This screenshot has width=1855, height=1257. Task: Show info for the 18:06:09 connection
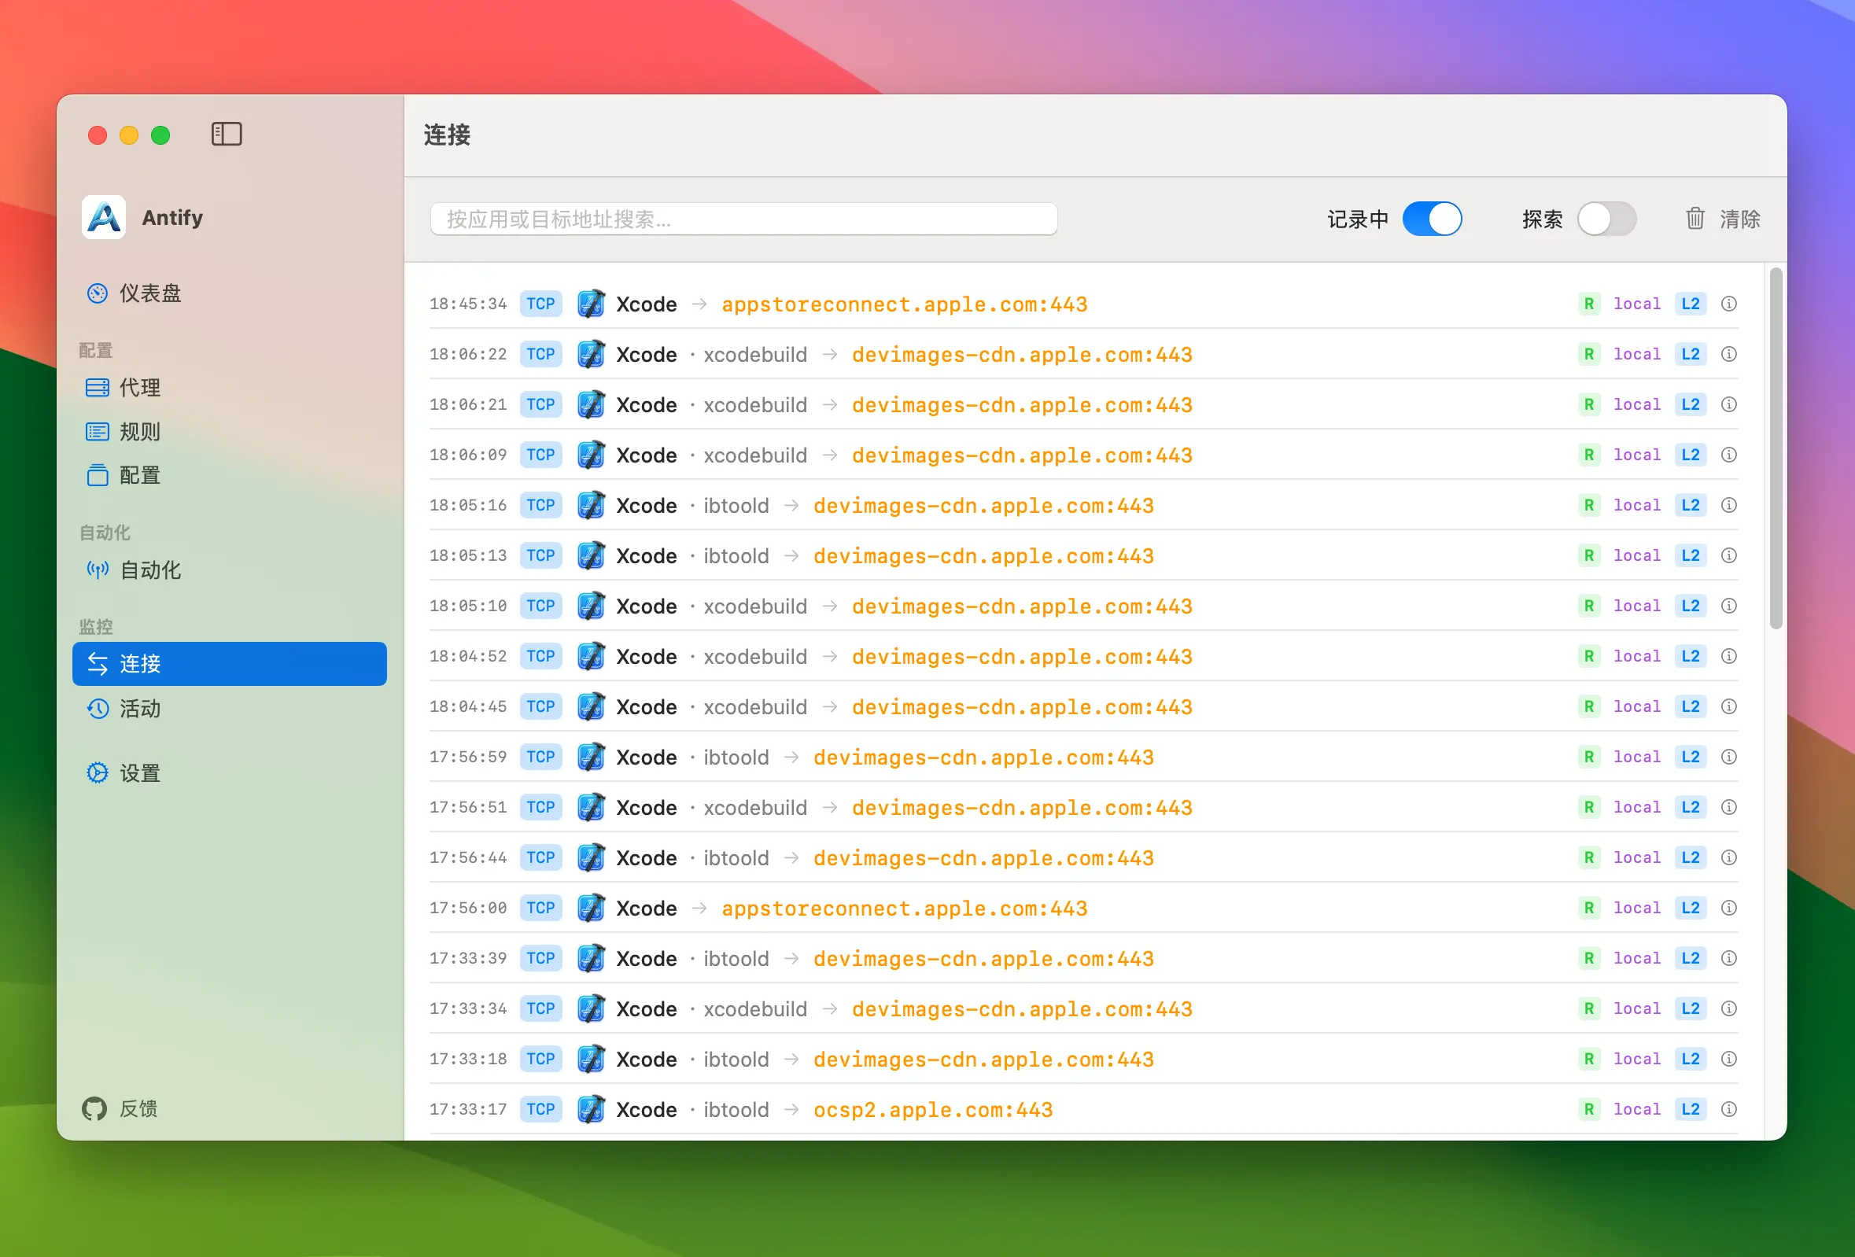pyautogui.click(x=1729, y=455)
